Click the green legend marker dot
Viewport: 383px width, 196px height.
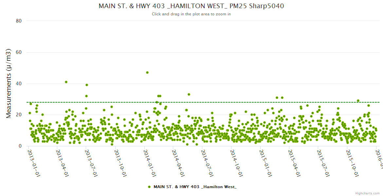(x=149, y=187)
